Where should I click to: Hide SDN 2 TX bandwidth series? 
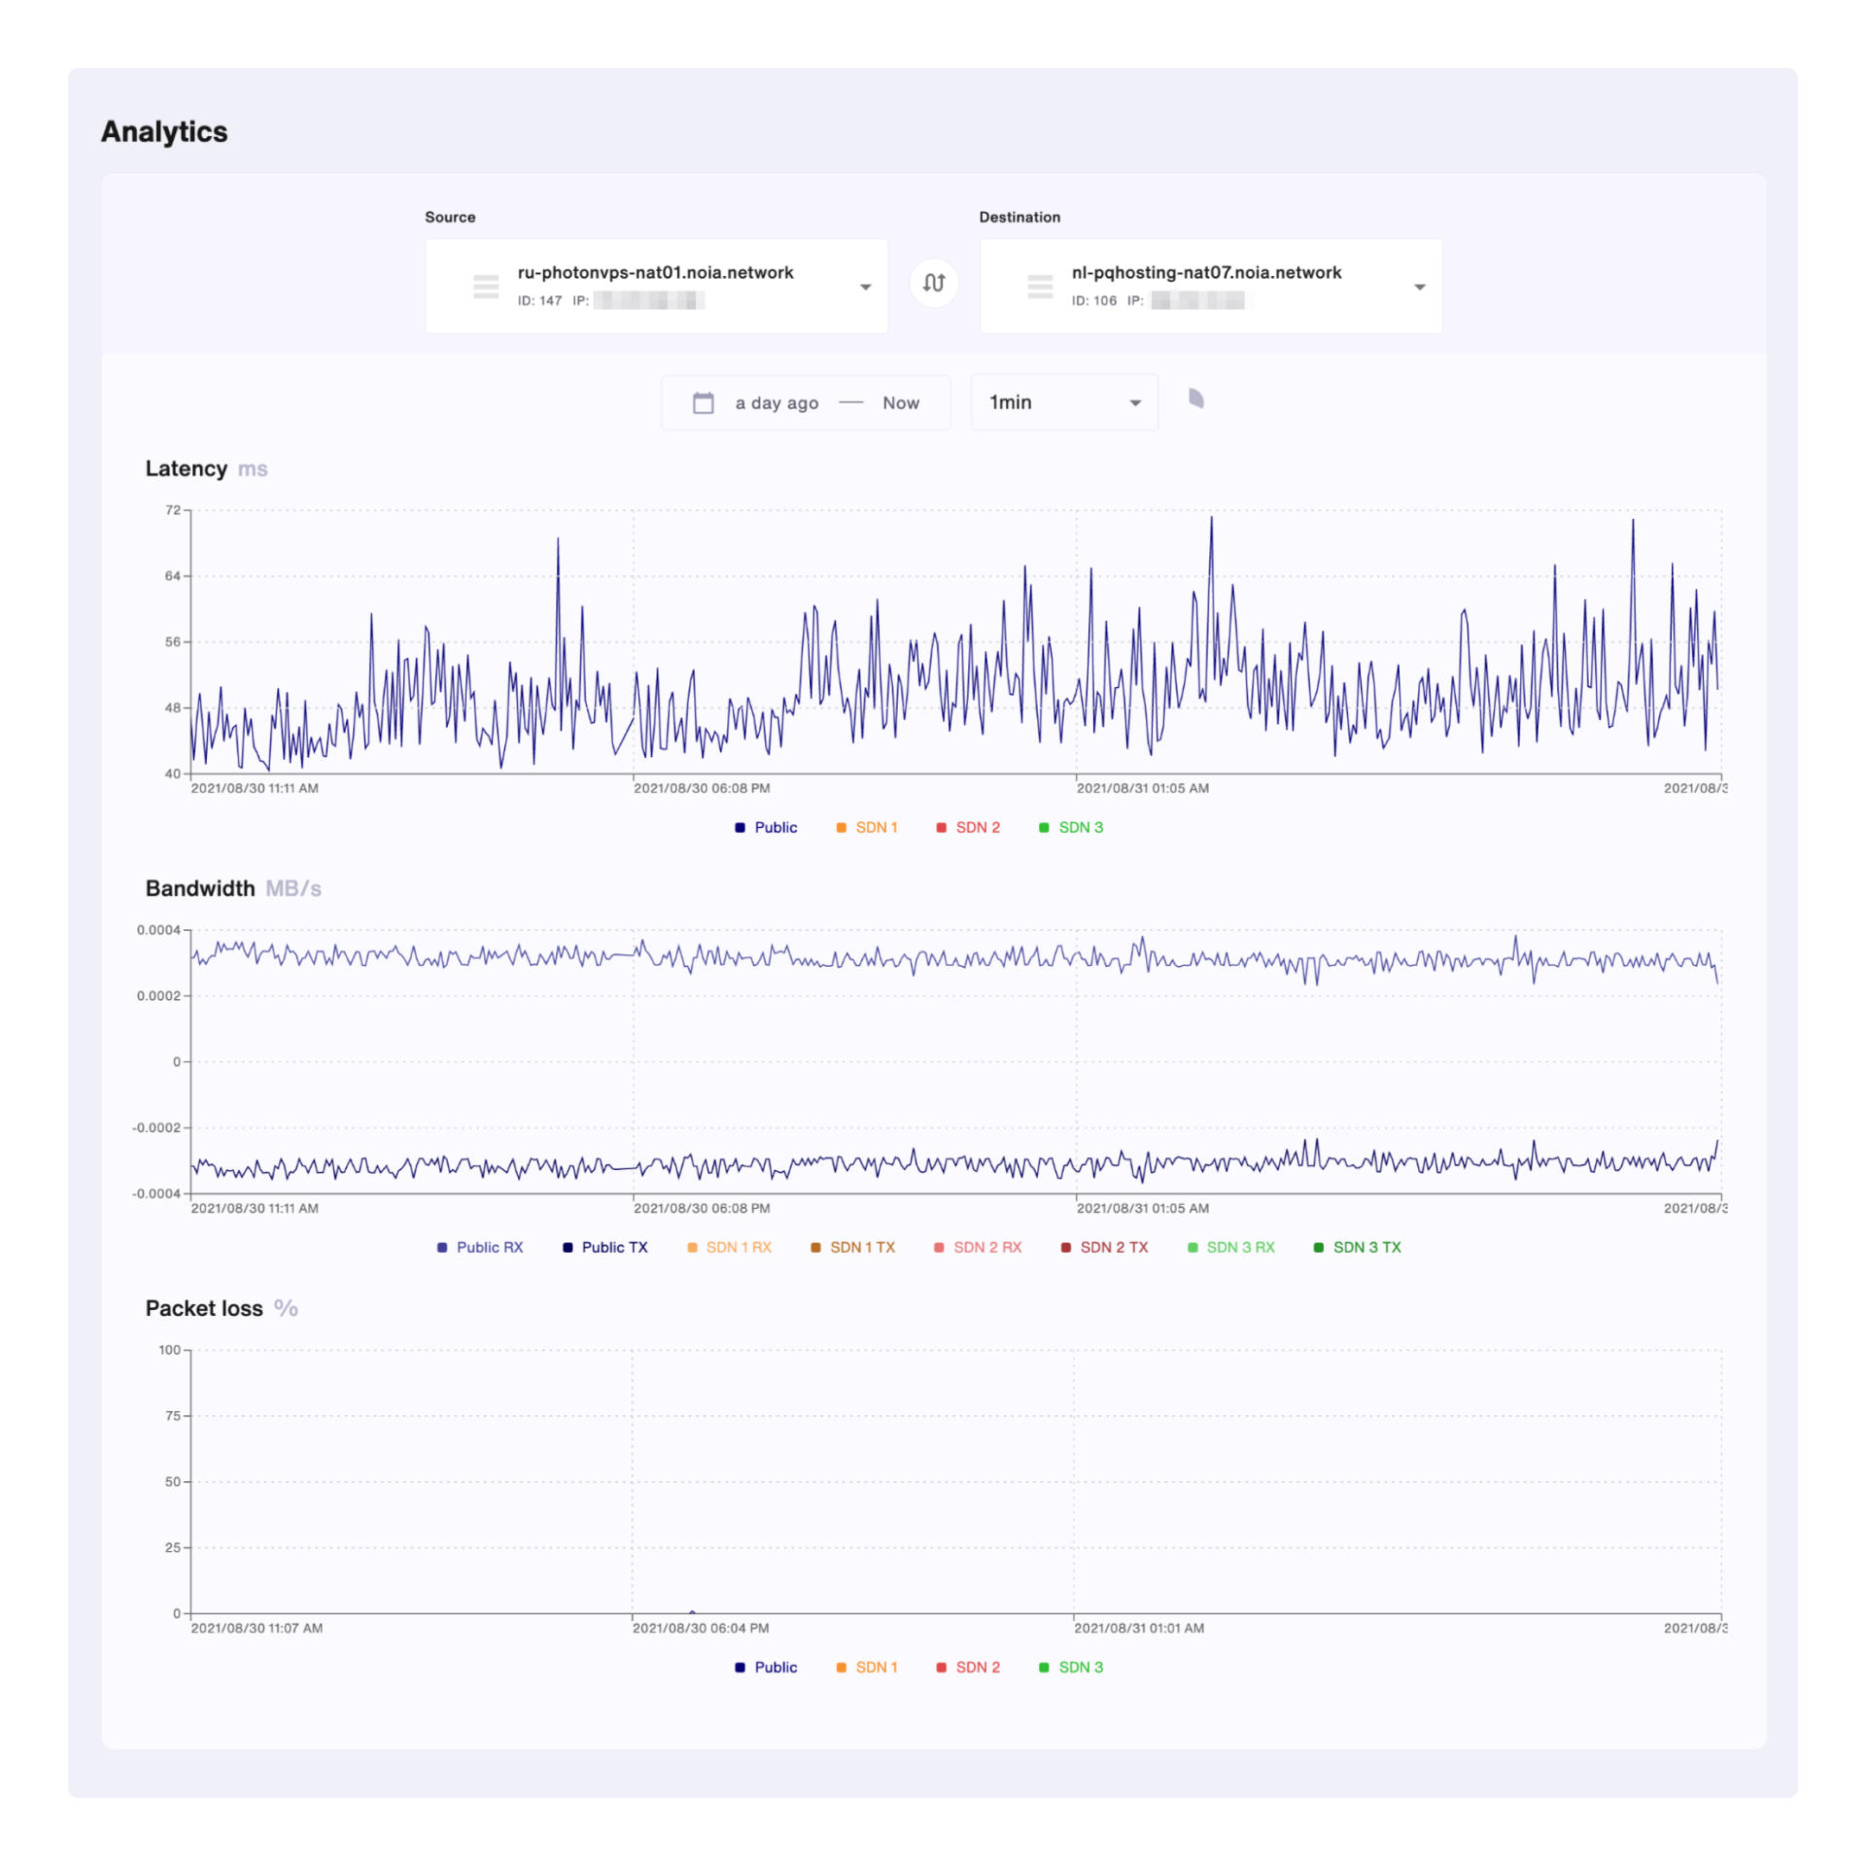click(1113, 1247)
